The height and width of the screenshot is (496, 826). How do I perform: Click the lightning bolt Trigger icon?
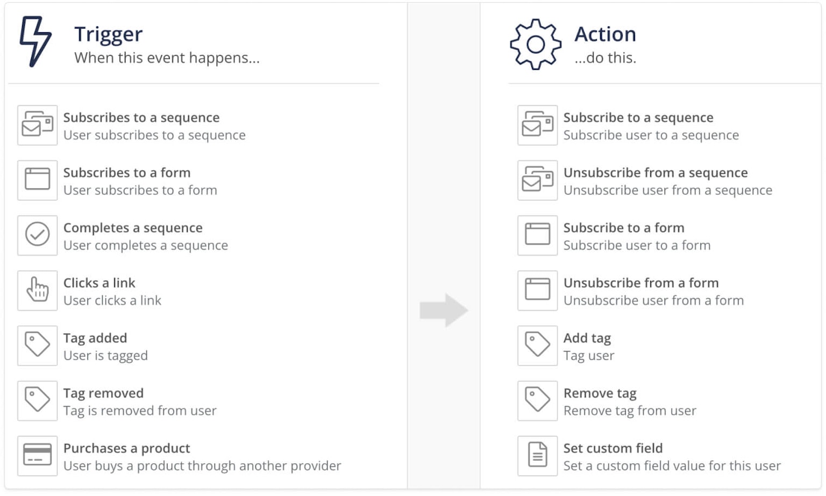(34, 40)
